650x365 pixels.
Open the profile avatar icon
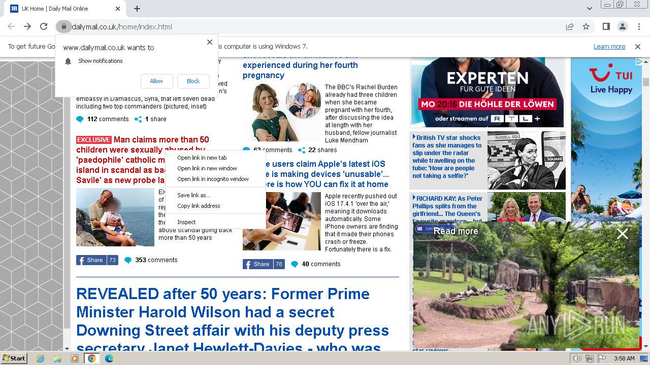623,27
